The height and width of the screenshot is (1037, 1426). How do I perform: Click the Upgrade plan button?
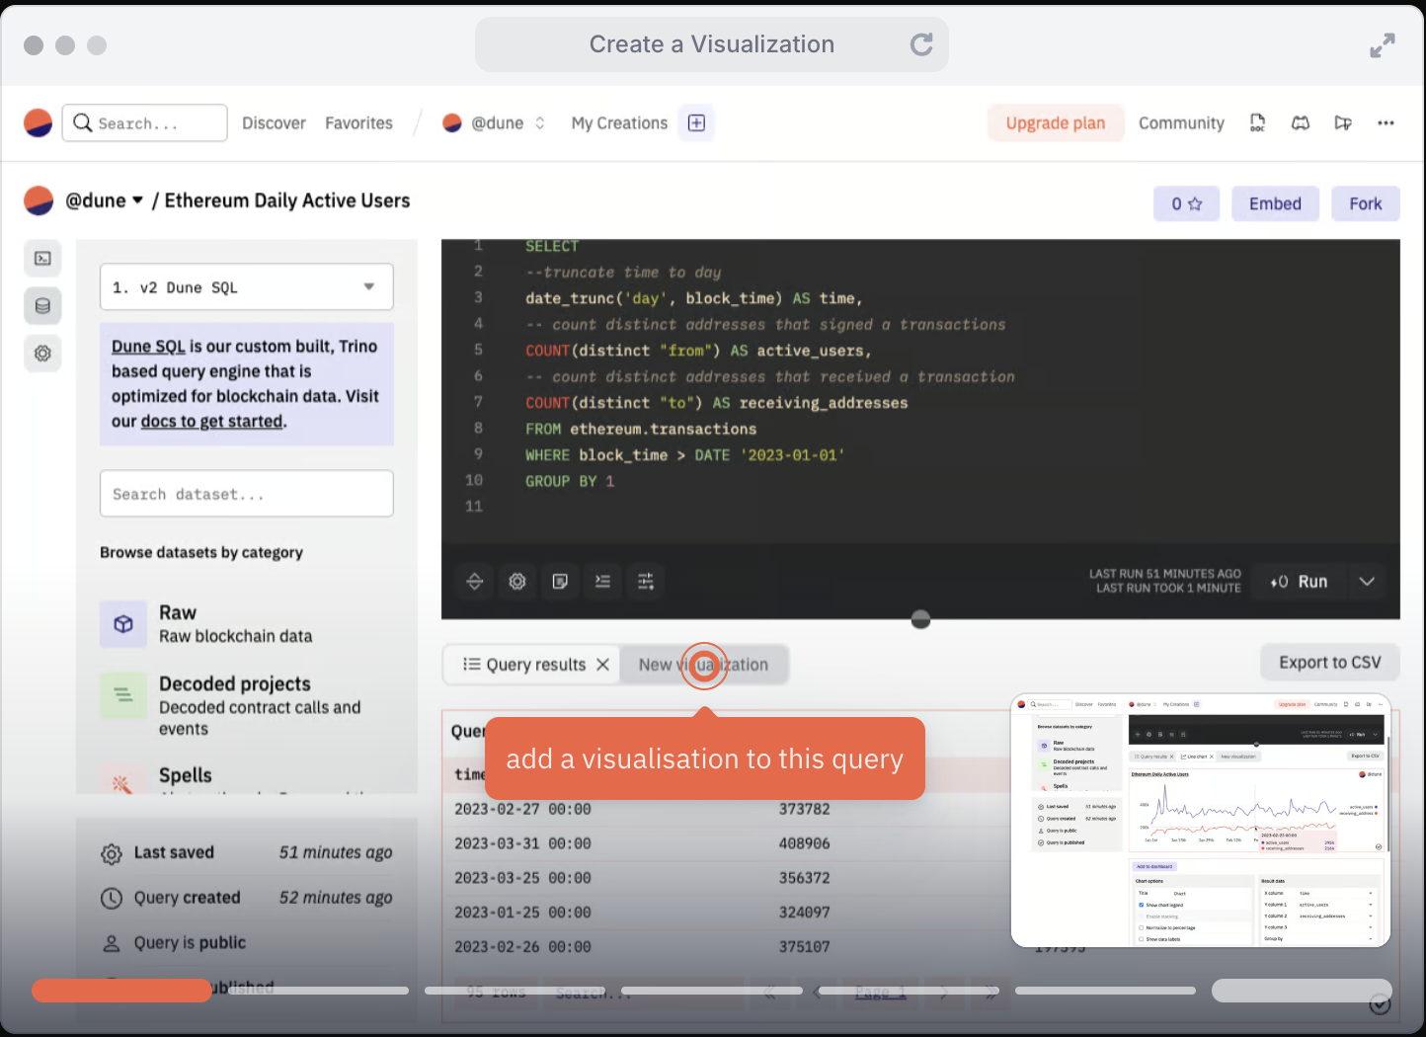pyautogui.click(x=1056, y=122)
